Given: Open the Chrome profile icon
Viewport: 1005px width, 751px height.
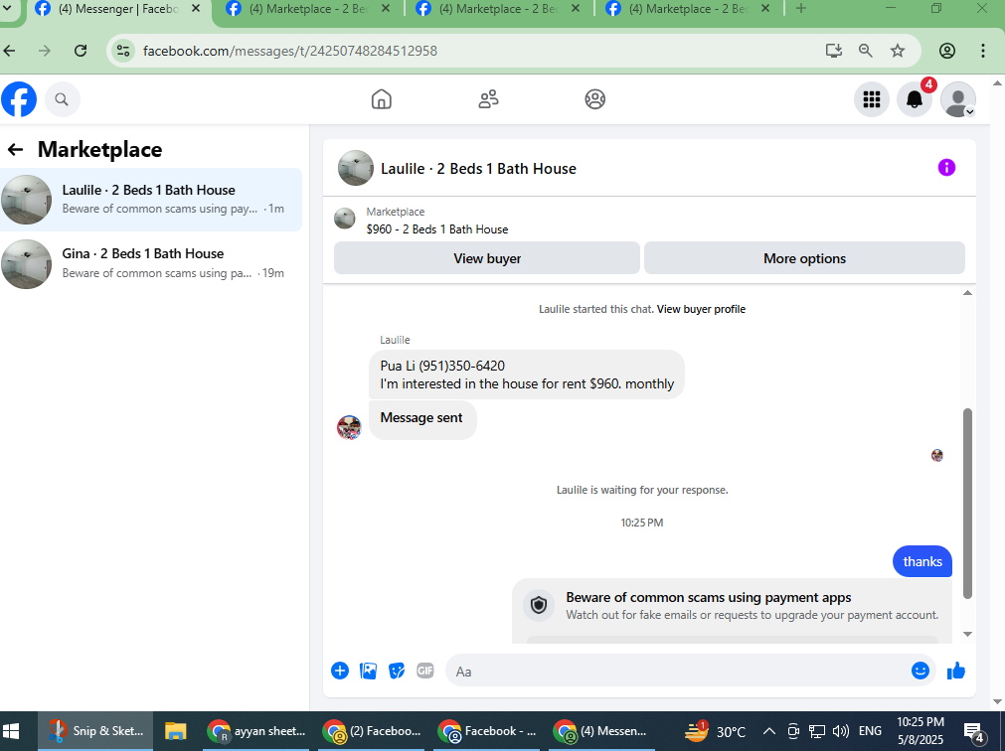Looking at the screenshot, I should tap(946, 51).
